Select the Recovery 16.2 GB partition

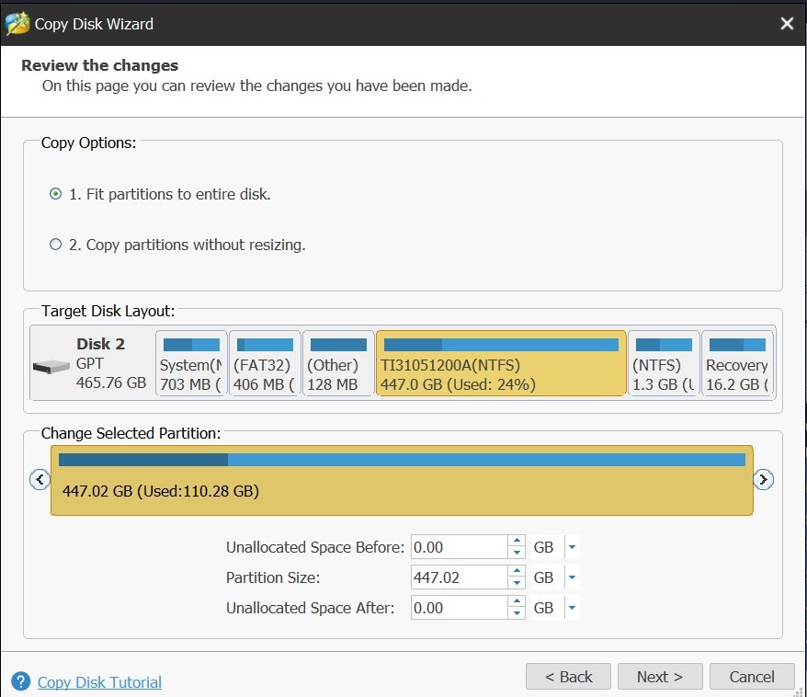[737, 363]
